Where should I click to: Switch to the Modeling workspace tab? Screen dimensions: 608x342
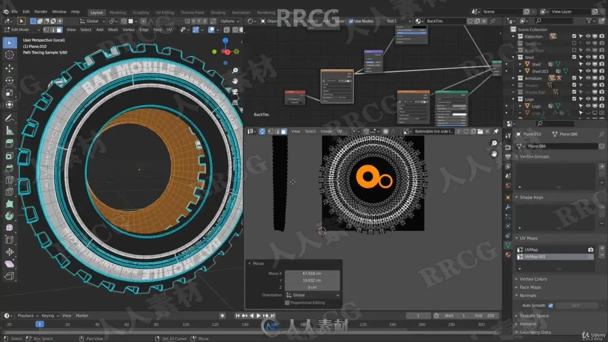click(x=117, y=12)
